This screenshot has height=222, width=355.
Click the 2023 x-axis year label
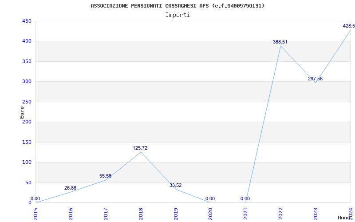(316, 214)
